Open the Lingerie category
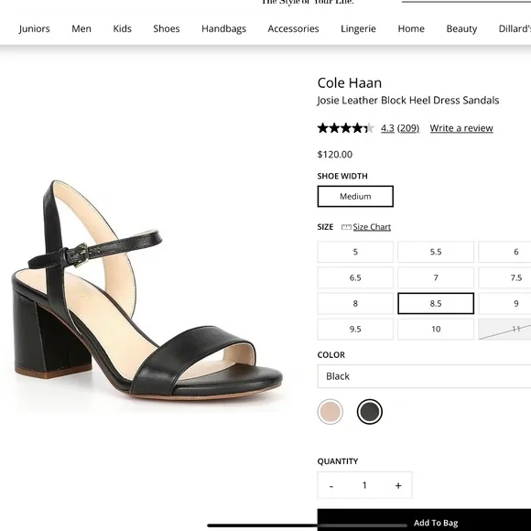This screenshot has height=531, width=531. click(358, 28)
